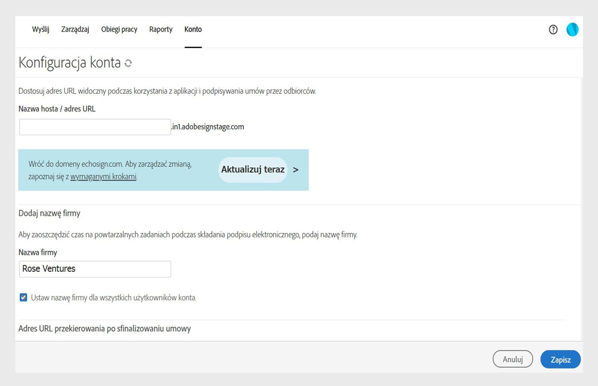The height and width of the screenshot is (386, 598).
Task: Click Anuluj to cancel changes
Action: point(512,359)
